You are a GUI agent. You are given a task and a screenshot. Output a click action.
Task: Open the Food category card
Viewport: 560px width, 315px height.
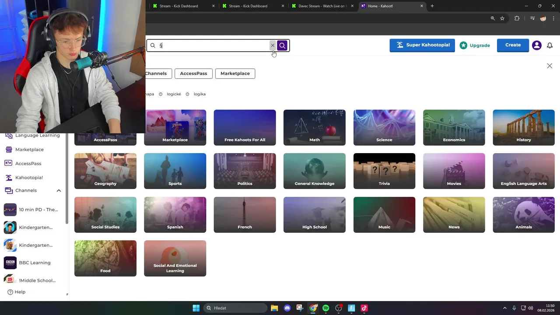[105, 258]
